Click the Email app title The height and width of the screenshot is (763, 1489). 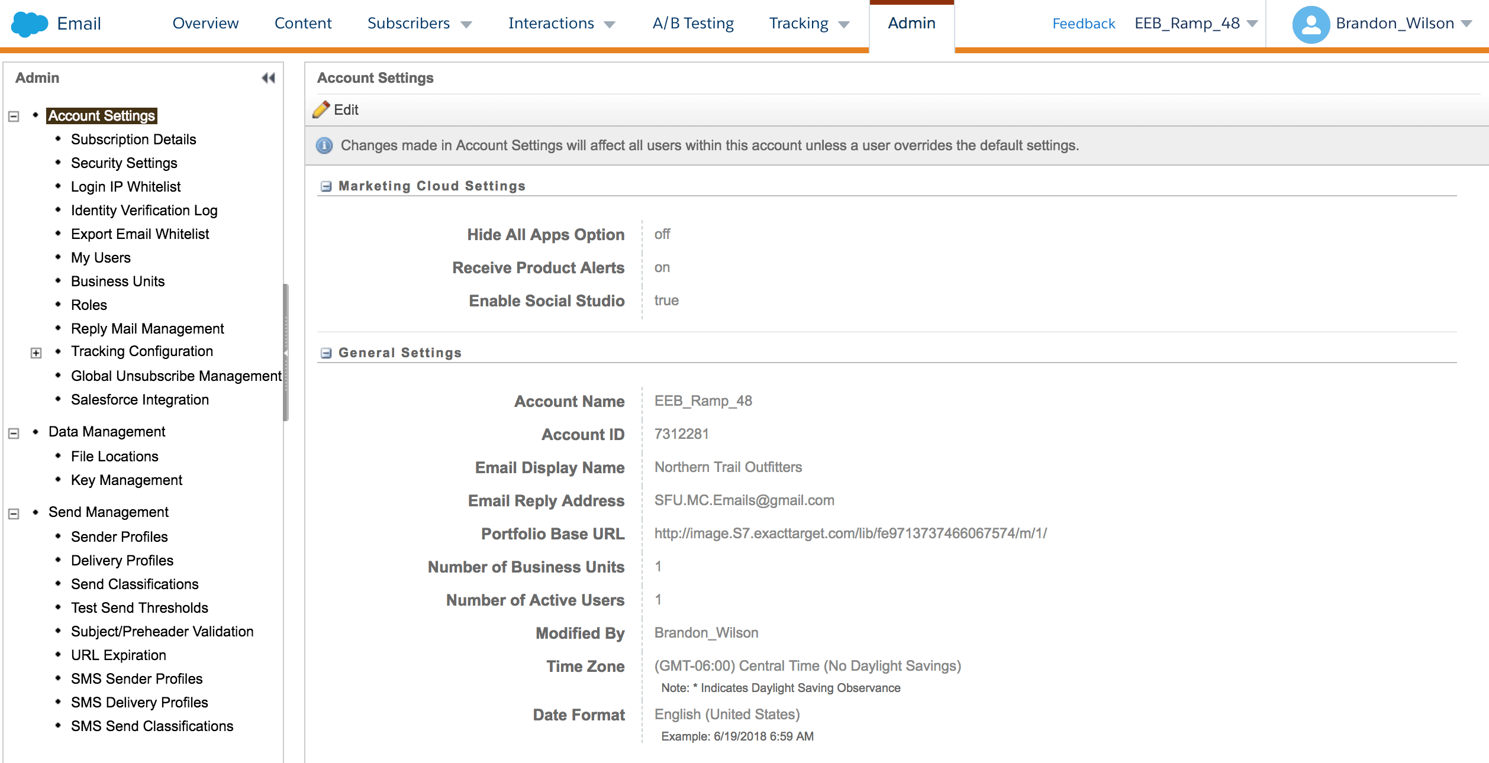tap(79, 24)
